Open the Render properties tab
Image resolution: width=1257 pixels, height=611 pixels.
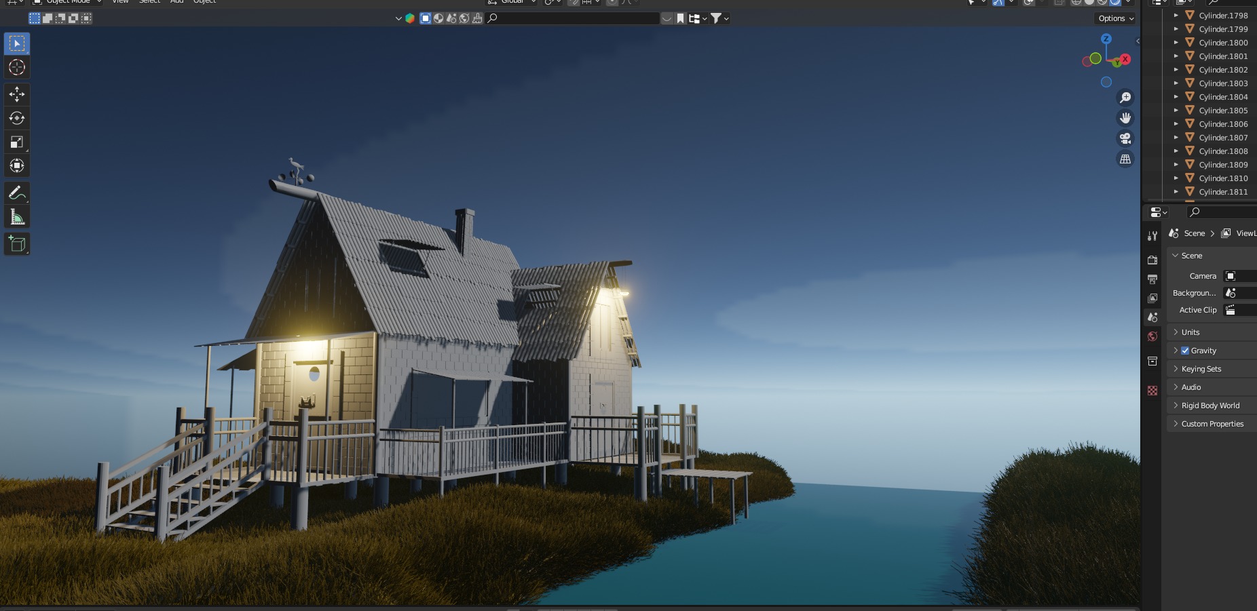coord(1152,260)
